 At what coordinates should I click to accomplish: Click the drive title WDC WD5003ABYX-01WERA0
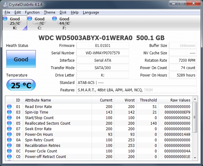click(x=86, y=38)
